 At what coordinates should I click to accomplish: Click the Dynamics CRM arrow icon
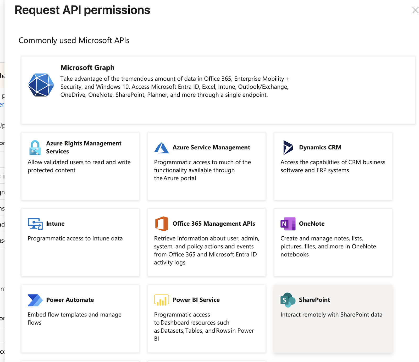[288, 147]
